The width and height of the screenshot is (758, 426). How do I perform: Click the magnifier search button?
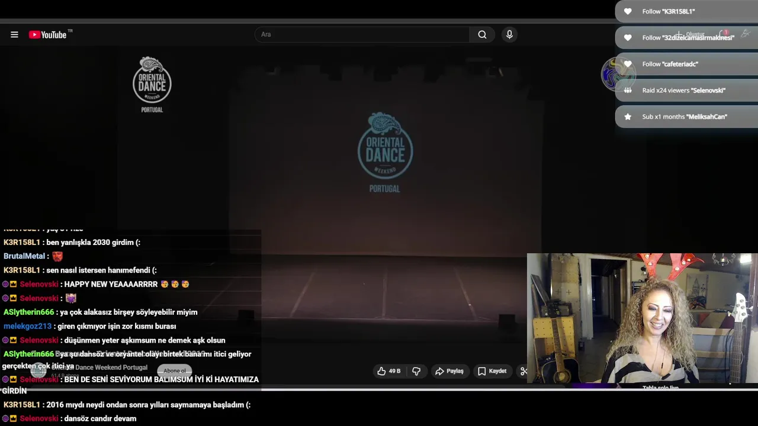tap(482, 34)
